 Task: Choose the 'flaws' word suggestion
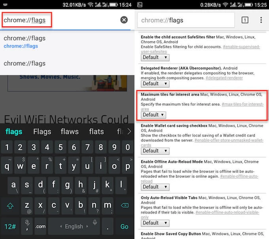(x=70, y=132)
